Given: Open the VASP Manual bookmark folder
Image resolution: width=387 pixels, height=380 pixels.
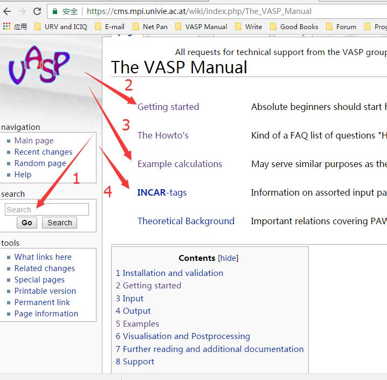Looking at the screenshot, I should (201, 26).
